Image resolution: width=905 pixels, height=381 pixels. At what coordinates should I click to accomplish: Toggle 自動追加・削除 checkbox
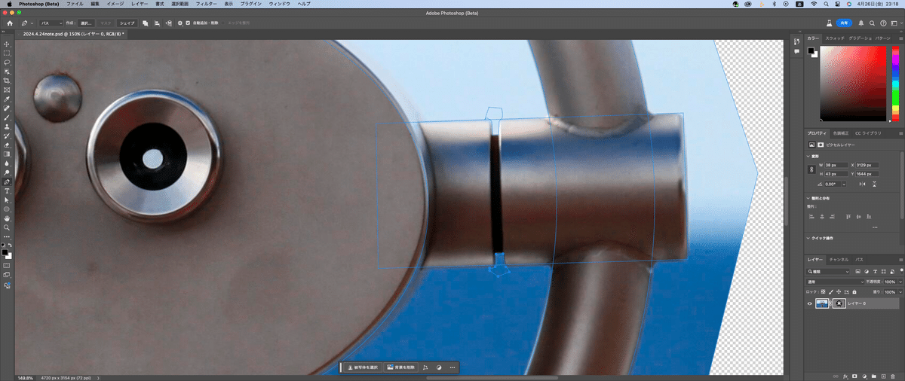pyautogui.click(x=188, y=23)
